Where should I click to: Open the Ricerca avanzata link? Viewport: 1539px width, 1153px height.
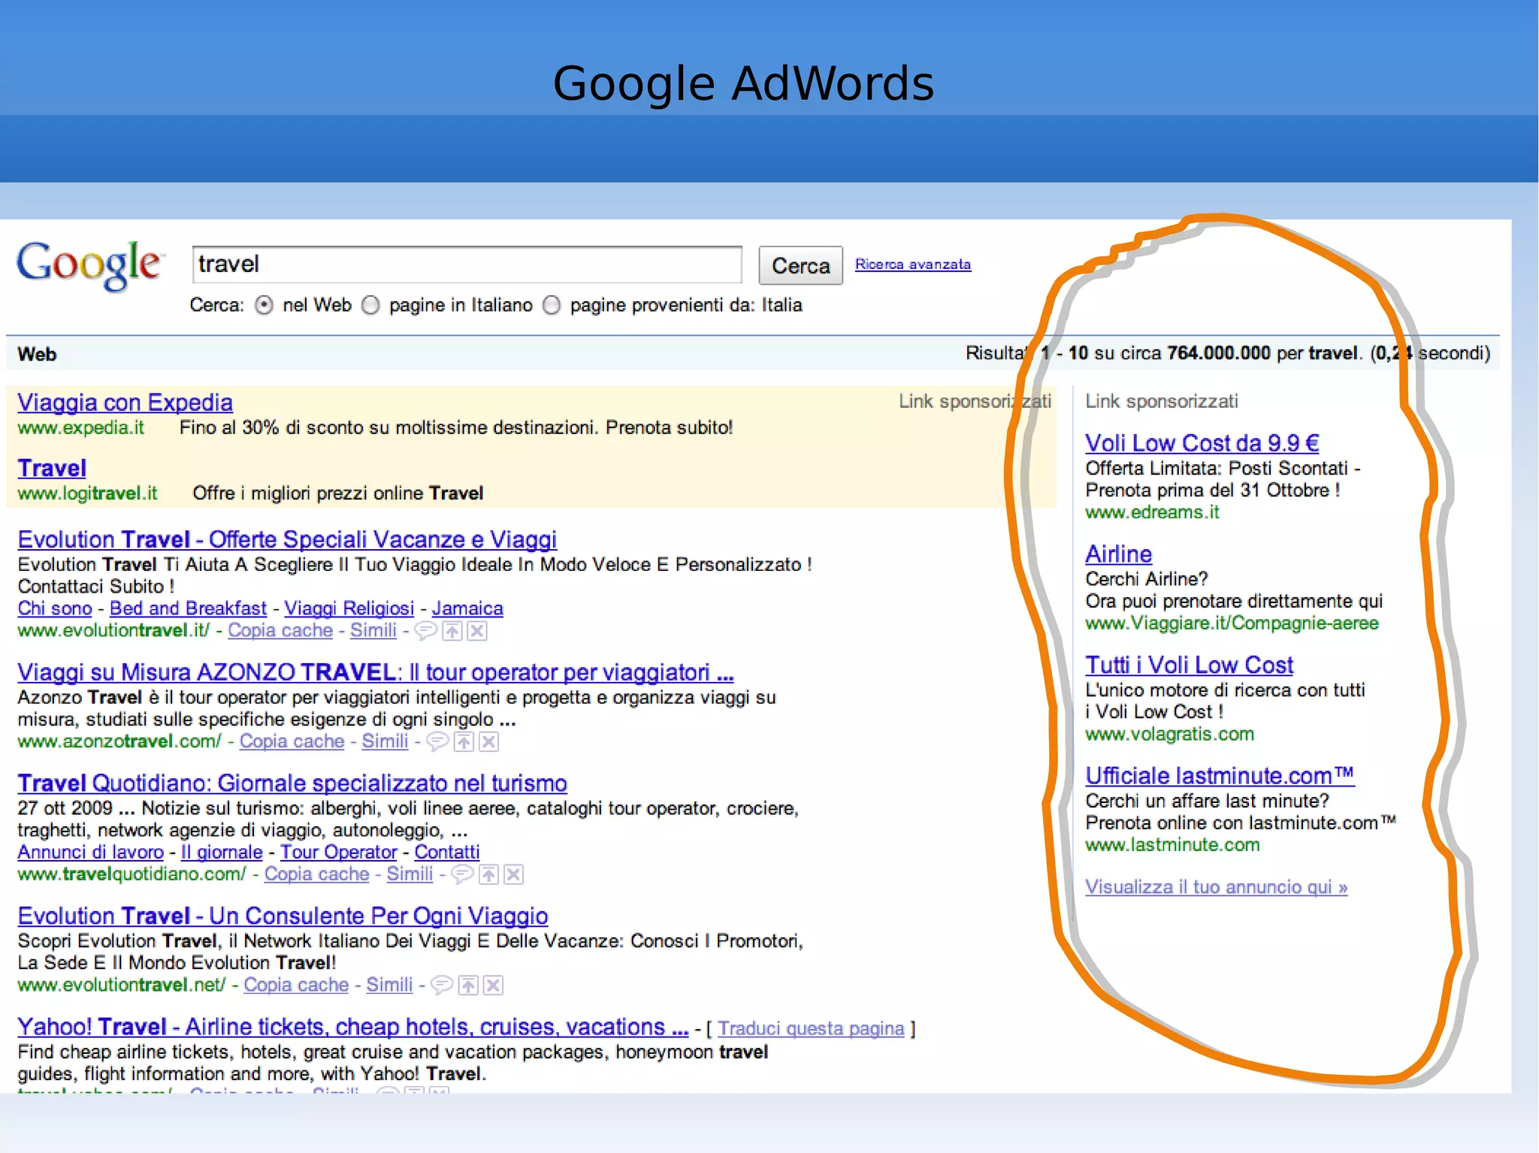912,264
